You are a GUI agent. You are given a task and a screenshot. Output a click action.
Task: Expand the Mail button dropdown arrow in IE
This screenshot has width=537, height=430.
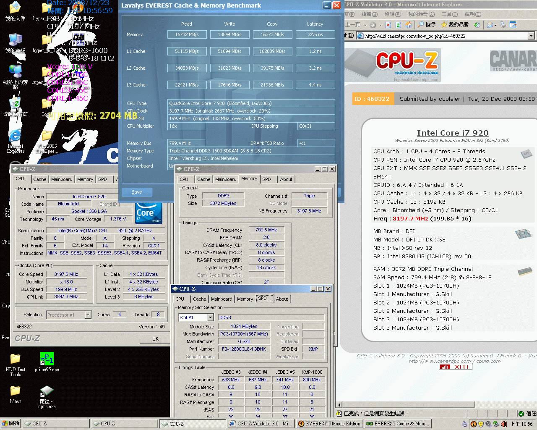pyautogui.click(x=495, y=25)
